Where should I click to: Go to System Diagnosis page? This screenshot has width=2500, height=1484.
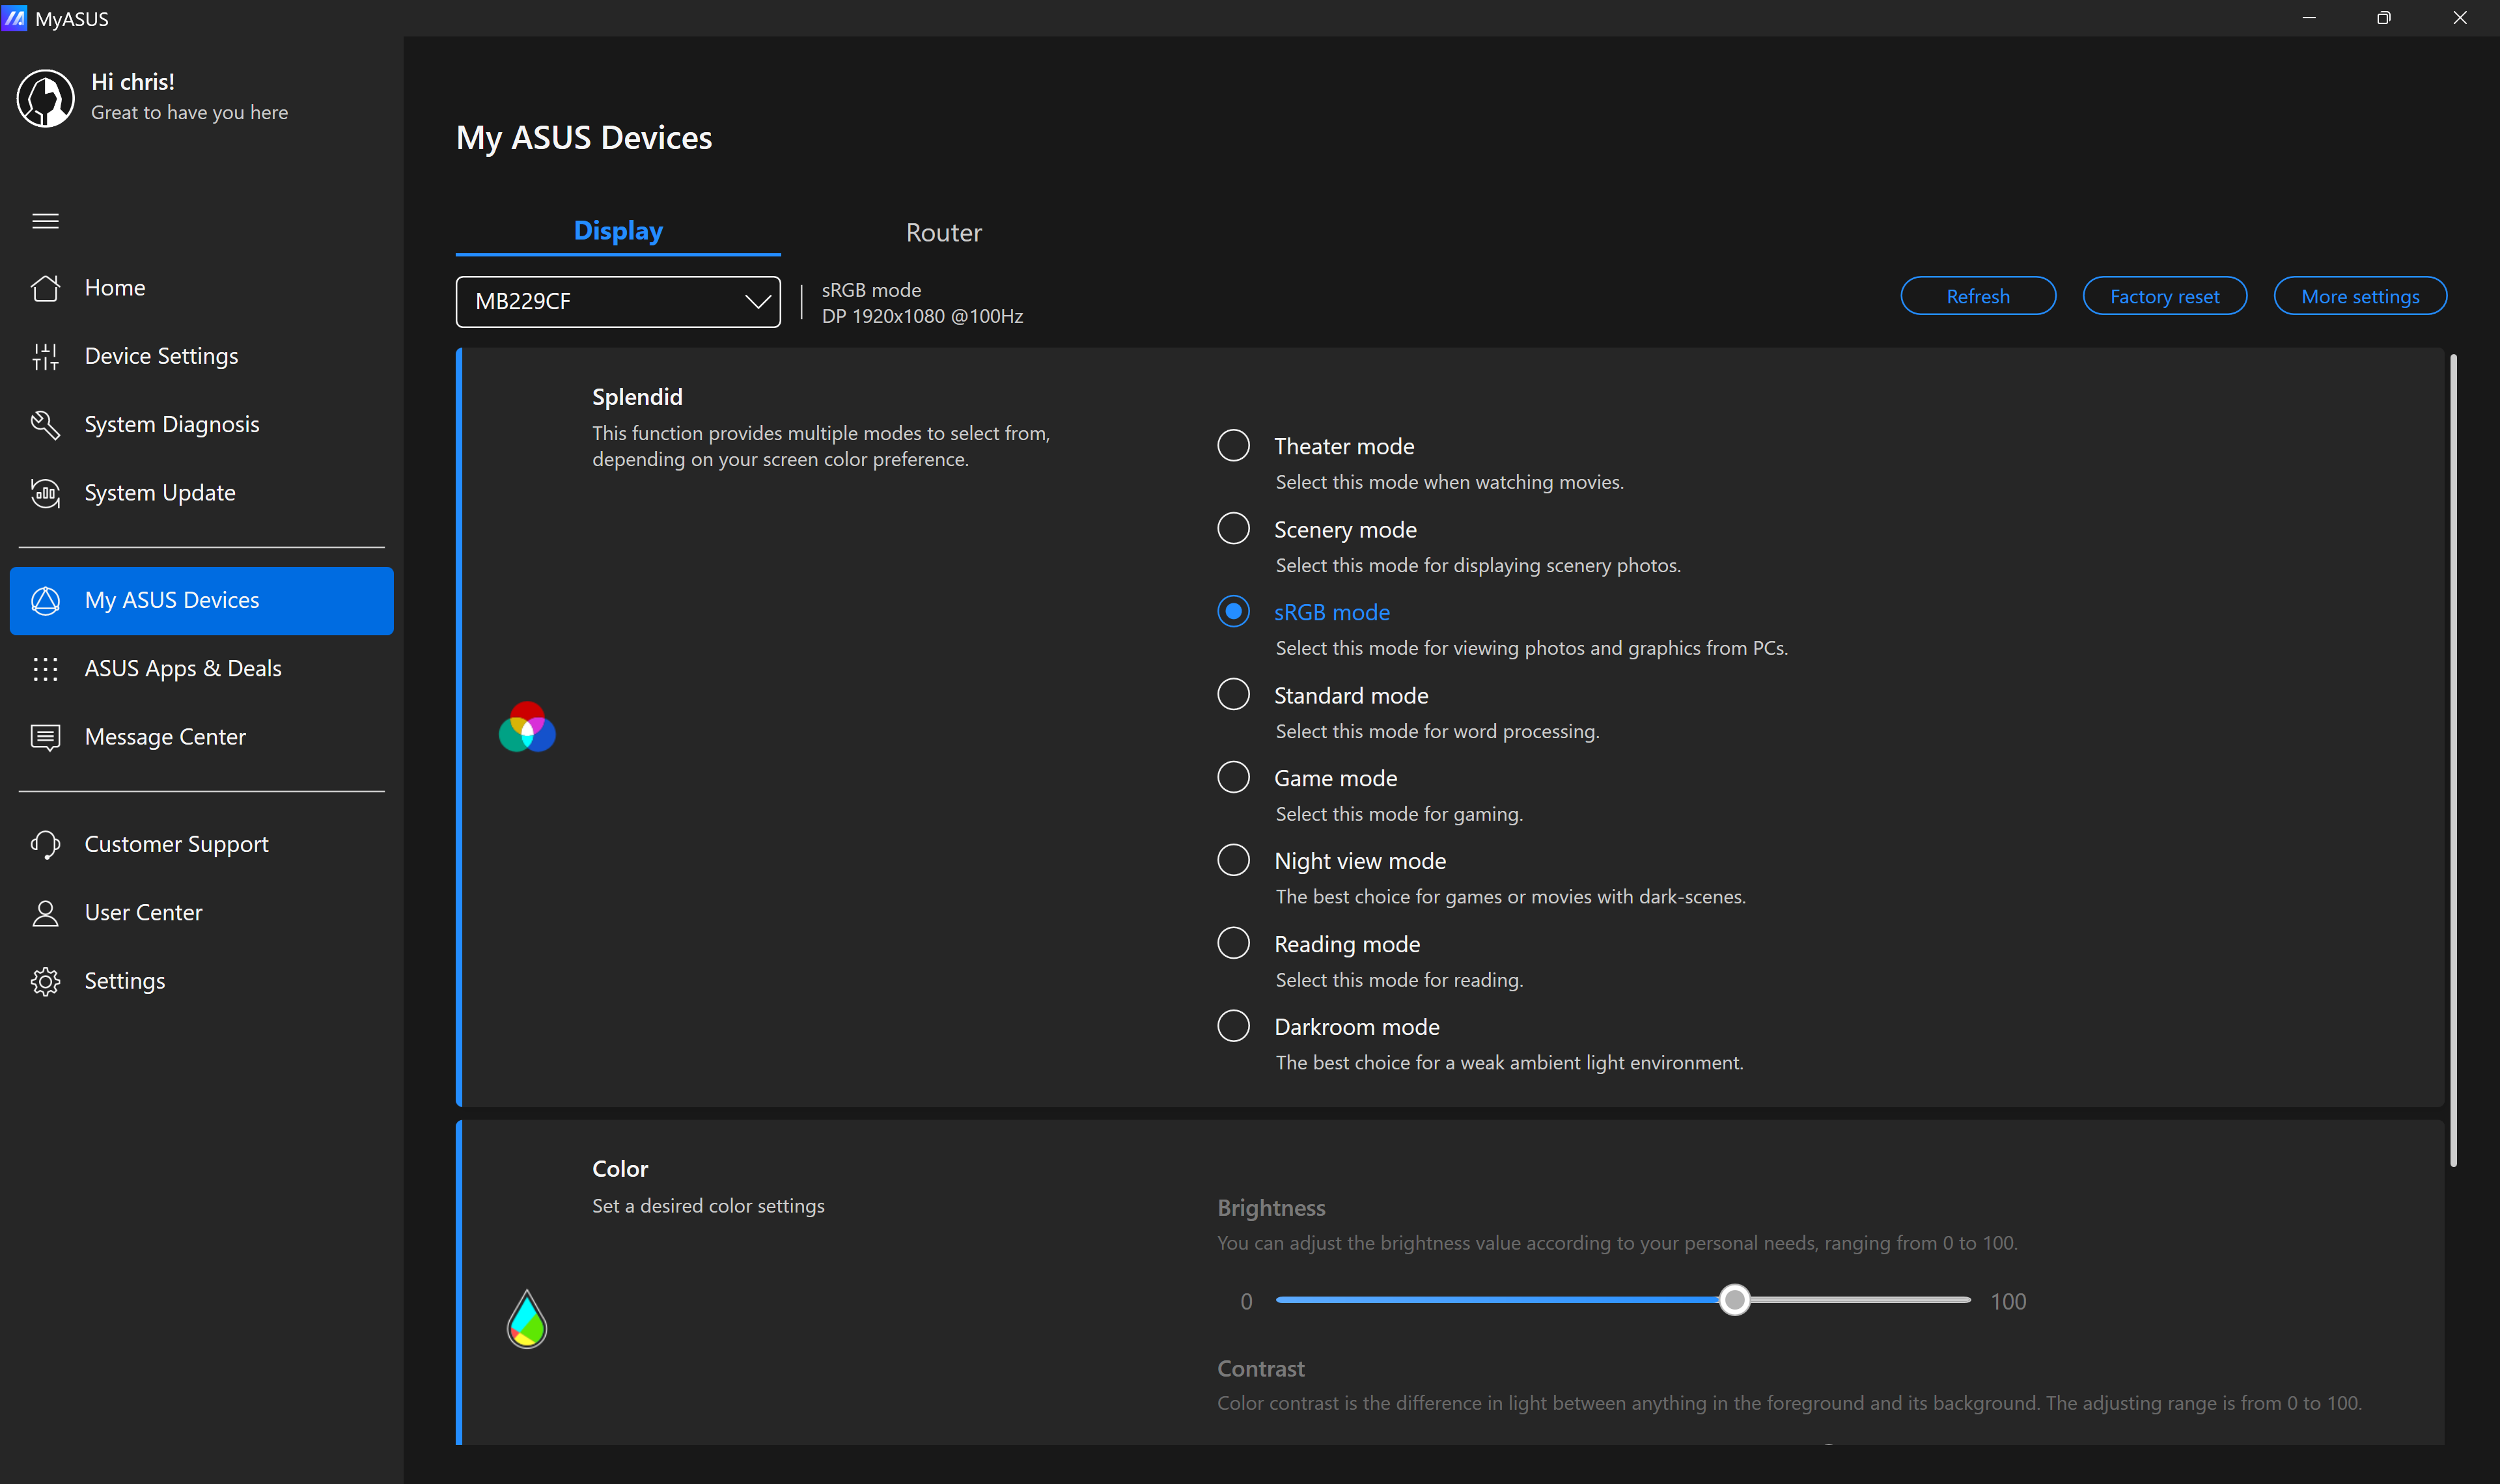tap(201, 424)
